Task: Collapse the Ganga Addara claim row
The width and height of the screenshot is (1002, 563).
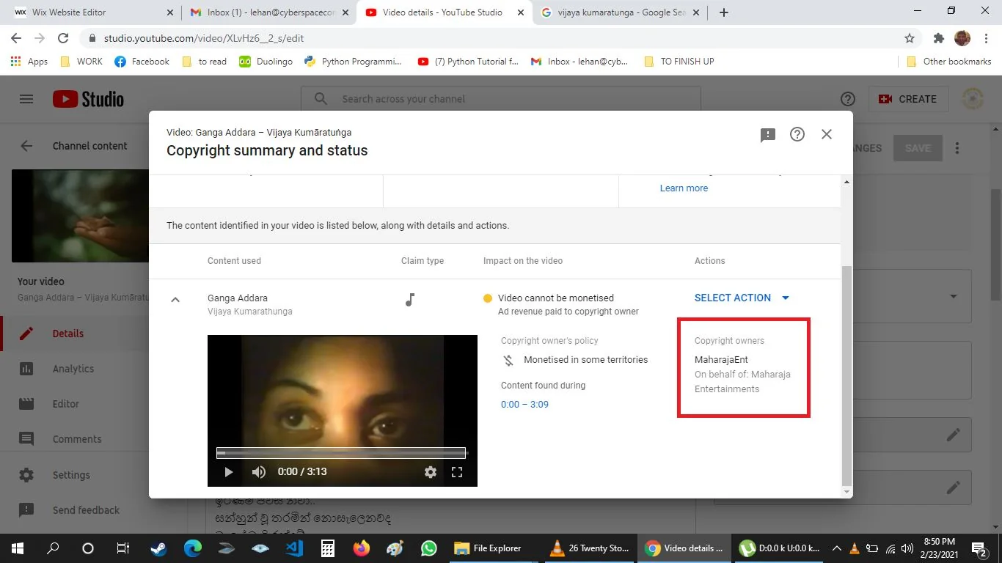Action: tap(175, 299)
